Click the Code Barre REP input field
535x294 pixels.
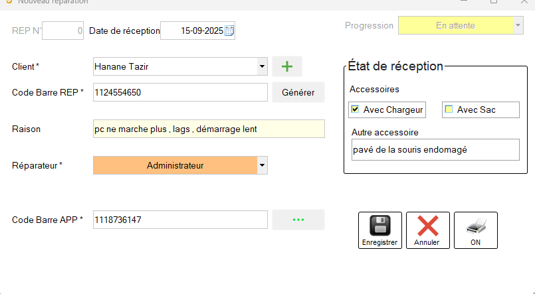(179, 93)
